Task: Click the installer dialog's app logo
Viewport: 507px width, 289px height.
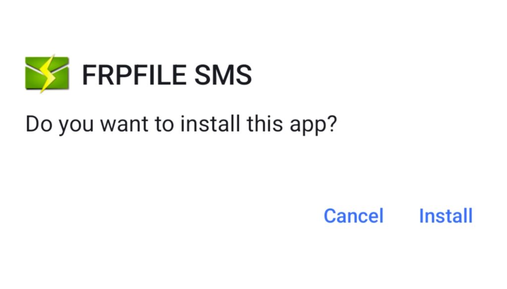Action: (47, 74)
